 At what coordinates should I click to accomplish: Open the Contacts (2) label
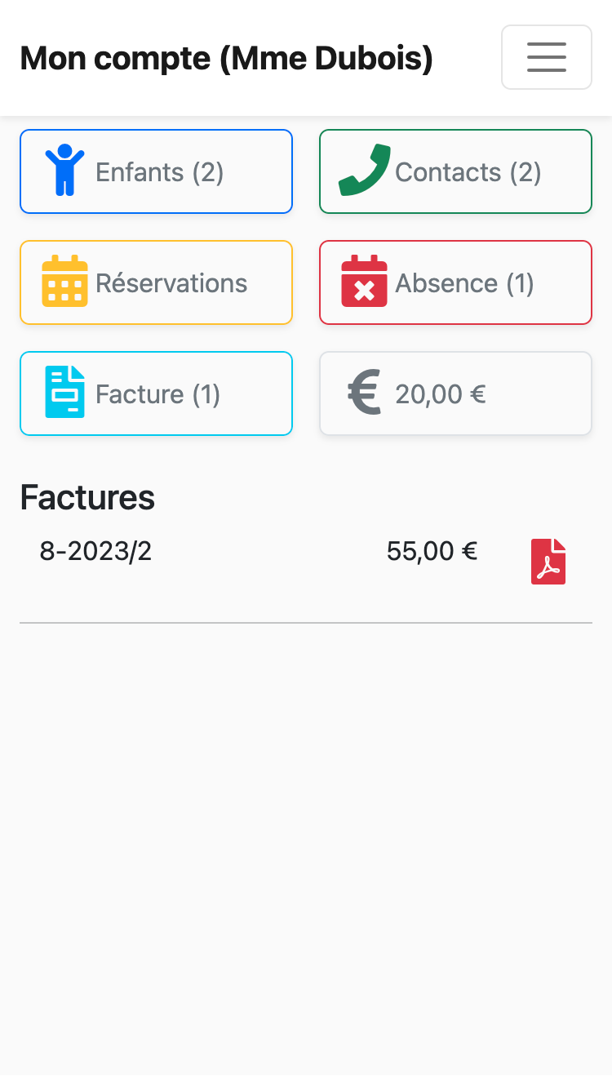468,172
